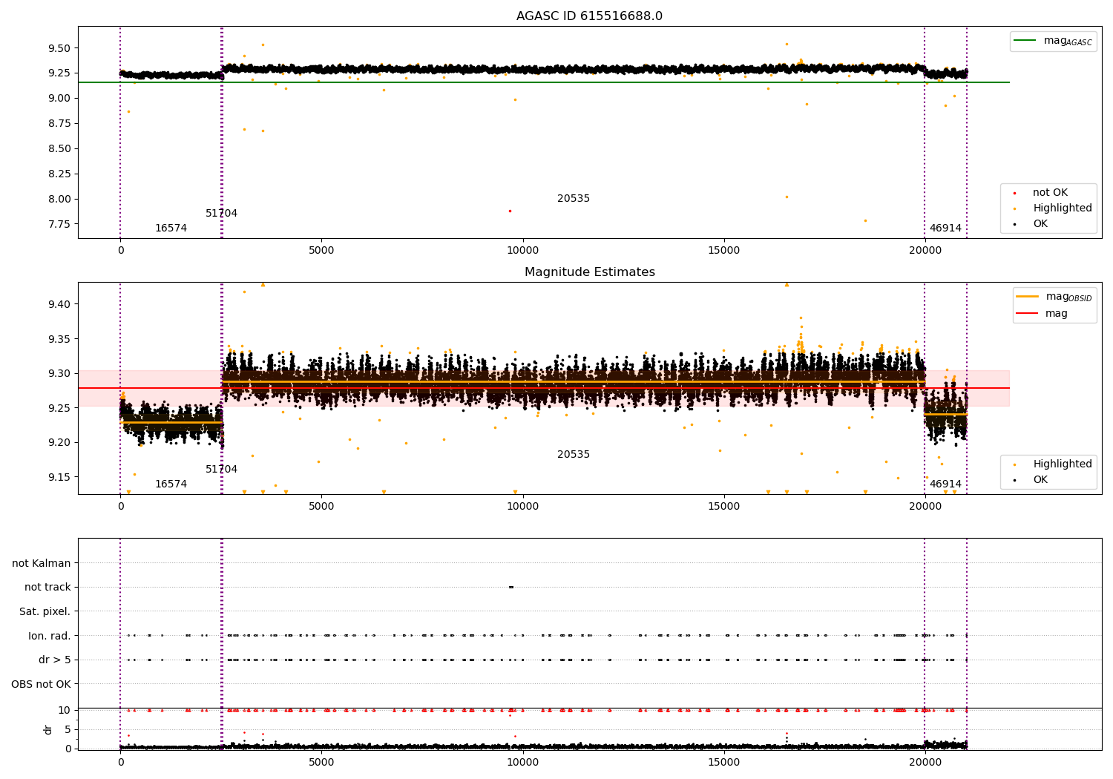Click the 'OBS not OK' row label
The image size is (1113, 779).
41,684
